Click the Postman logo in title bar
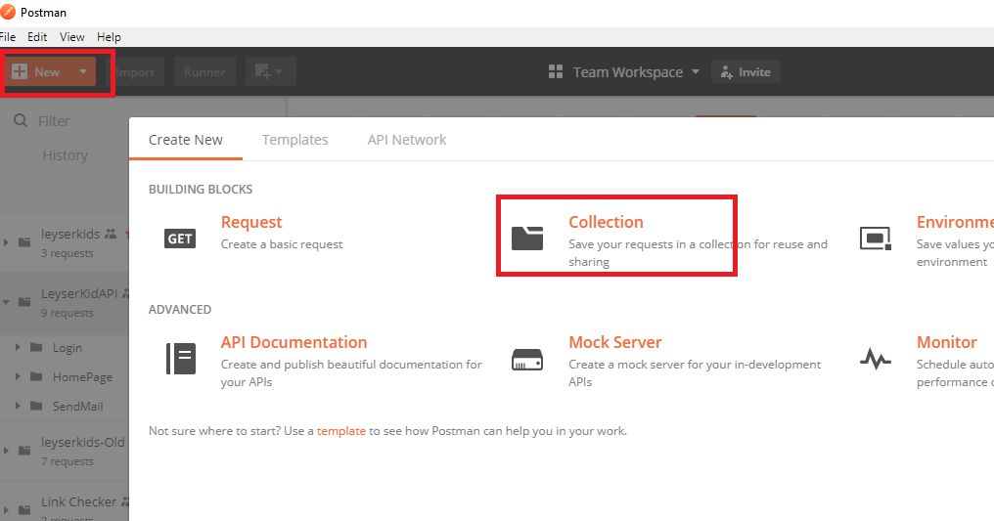Screen dimensions: 994x521 click(x=8, y=12)
